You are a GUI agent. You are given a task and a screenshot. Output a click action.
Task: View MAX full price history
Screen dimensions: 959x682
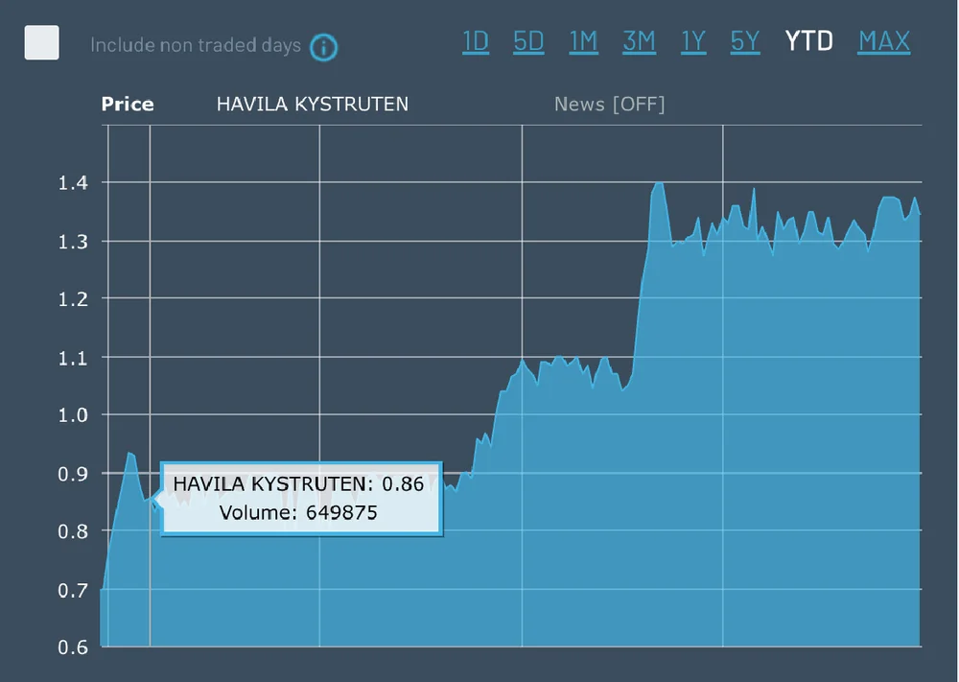(x=884, y=41)
